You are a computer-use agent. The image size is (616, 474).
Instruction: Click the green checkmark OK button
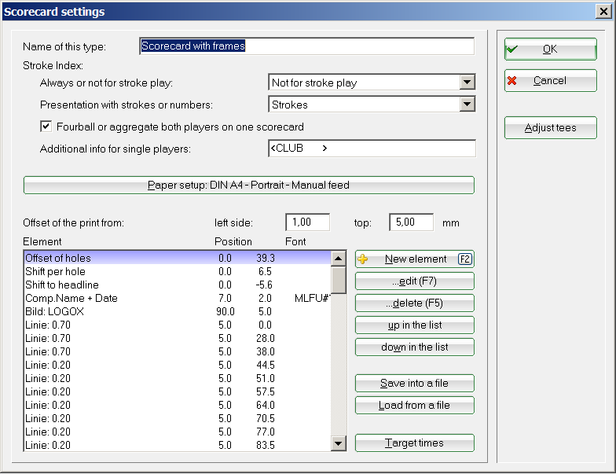(550, 49)
